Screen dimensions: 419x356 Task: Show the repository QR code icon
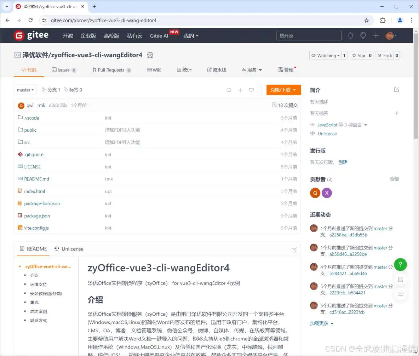150,55
